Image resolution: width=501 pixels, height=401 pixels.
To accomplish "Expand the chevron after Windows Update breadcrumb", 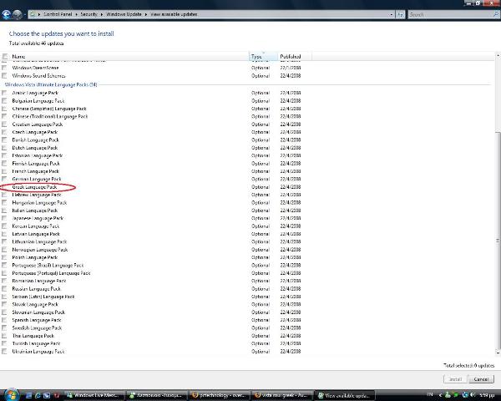I will [x=145, y=14].
